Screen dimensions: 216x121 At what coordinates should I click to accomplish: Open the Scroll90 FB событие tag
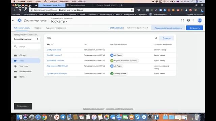(55, 61)
